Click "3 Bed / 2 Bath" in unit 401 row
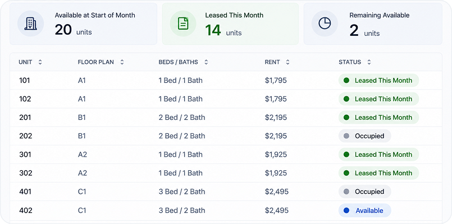The width and height of the screenshot is (452, 224). 182,192
